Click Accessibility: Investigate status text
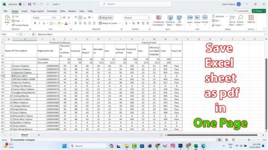268x150 pixels. click(23, 140)
